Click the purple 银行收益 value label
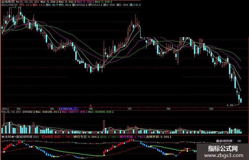The height and width of the screenshot is (160, 249). coord(131,137)
